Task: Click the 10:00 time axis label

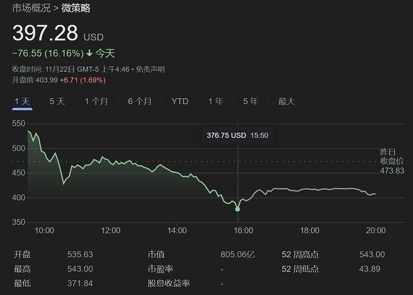Action: point(44,230)
